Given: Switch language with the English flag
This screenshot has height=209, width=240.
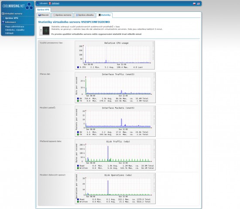Looking at the screenshot, I should pos(199,3).
